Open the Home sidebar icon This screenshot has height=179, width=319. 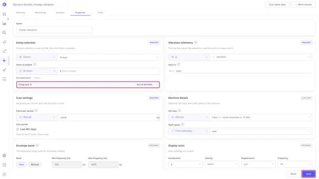pos(4,14)
